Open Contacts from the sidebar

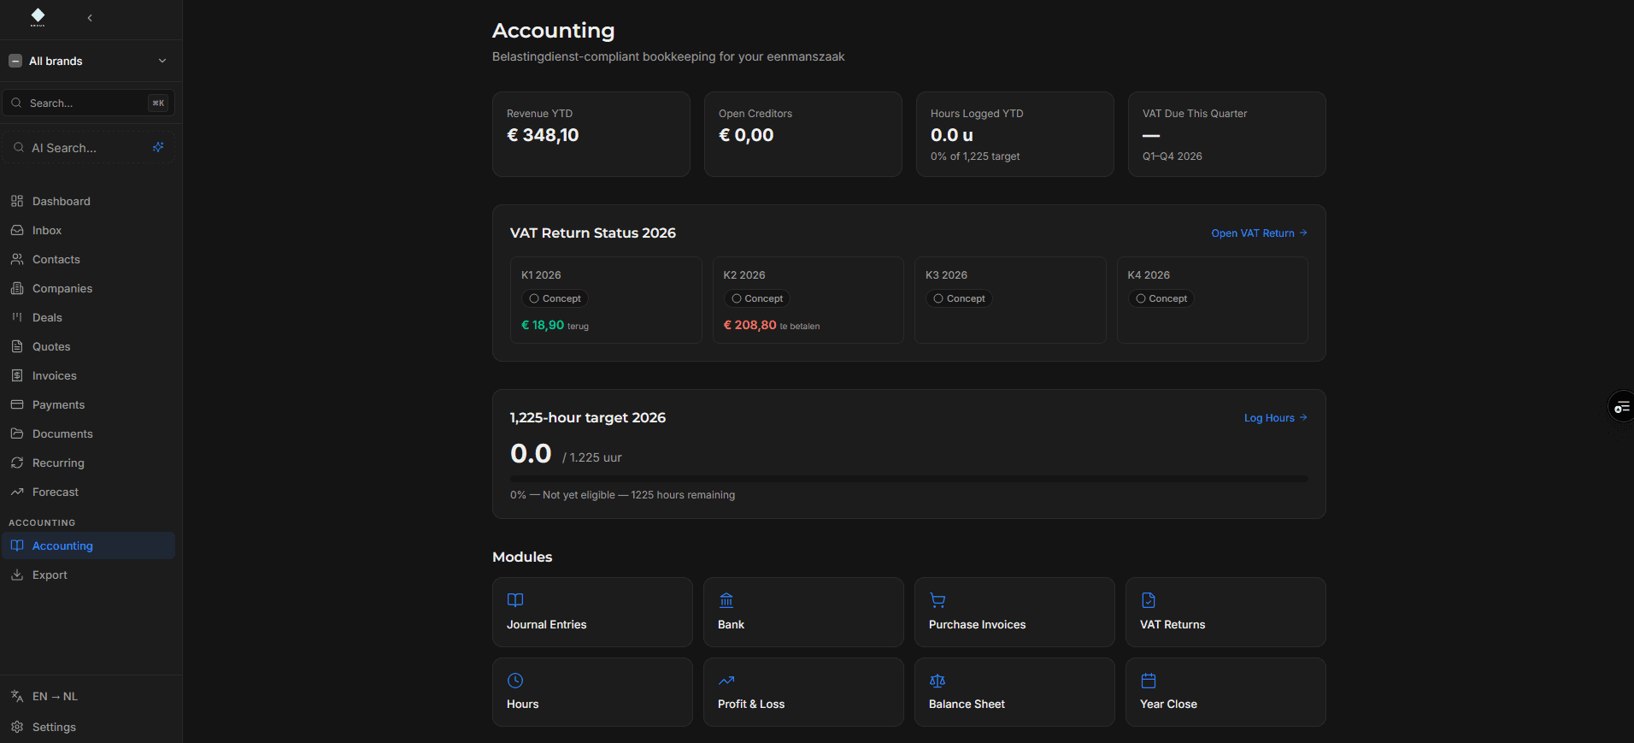pos(88,259)
